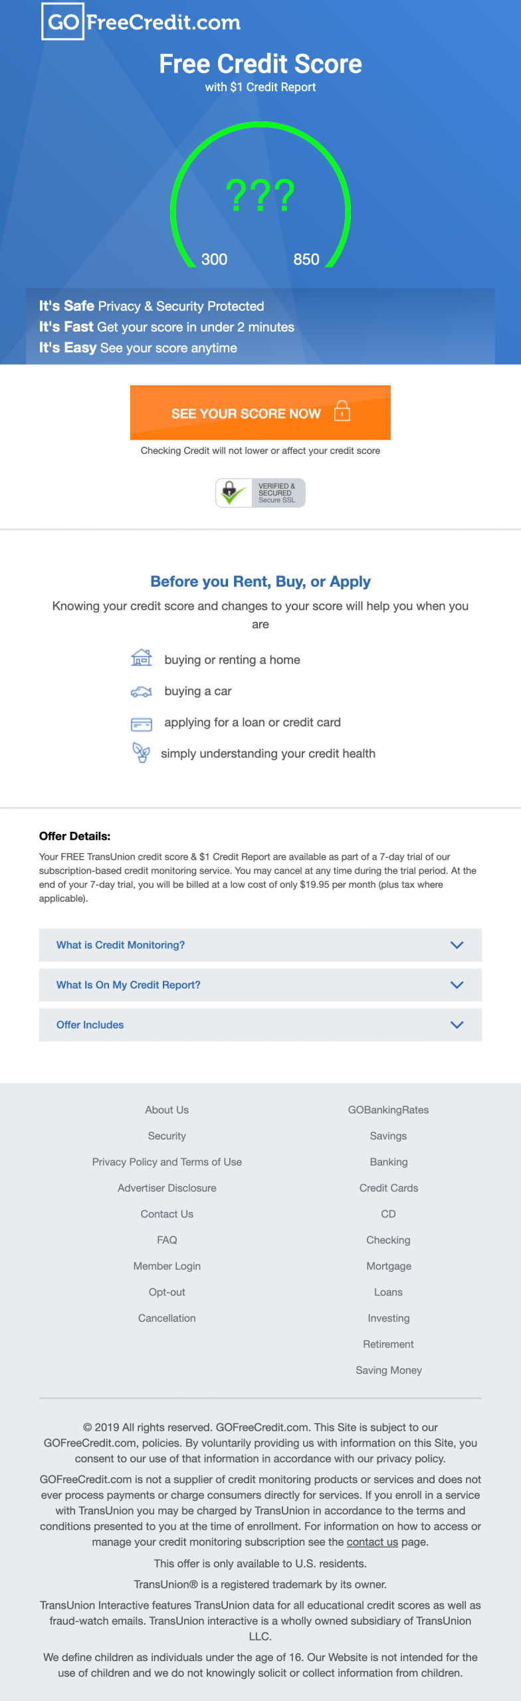521x1701 pixels.
Task: Click the car icon beside buying a car
Action: (142, 692)
